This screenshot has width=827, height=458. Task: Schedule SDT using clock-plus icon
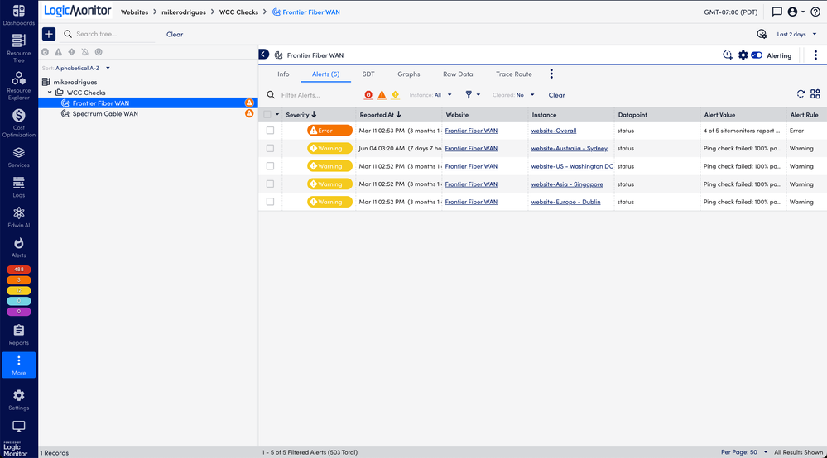(728, 55)
